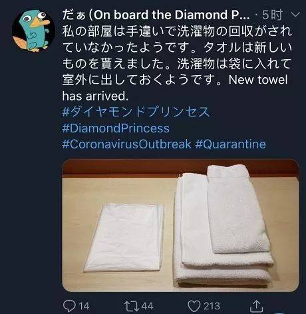Click the '5时' tweet timestamp
This screenshot has height=314, width=306.
(x=272, y=15)
